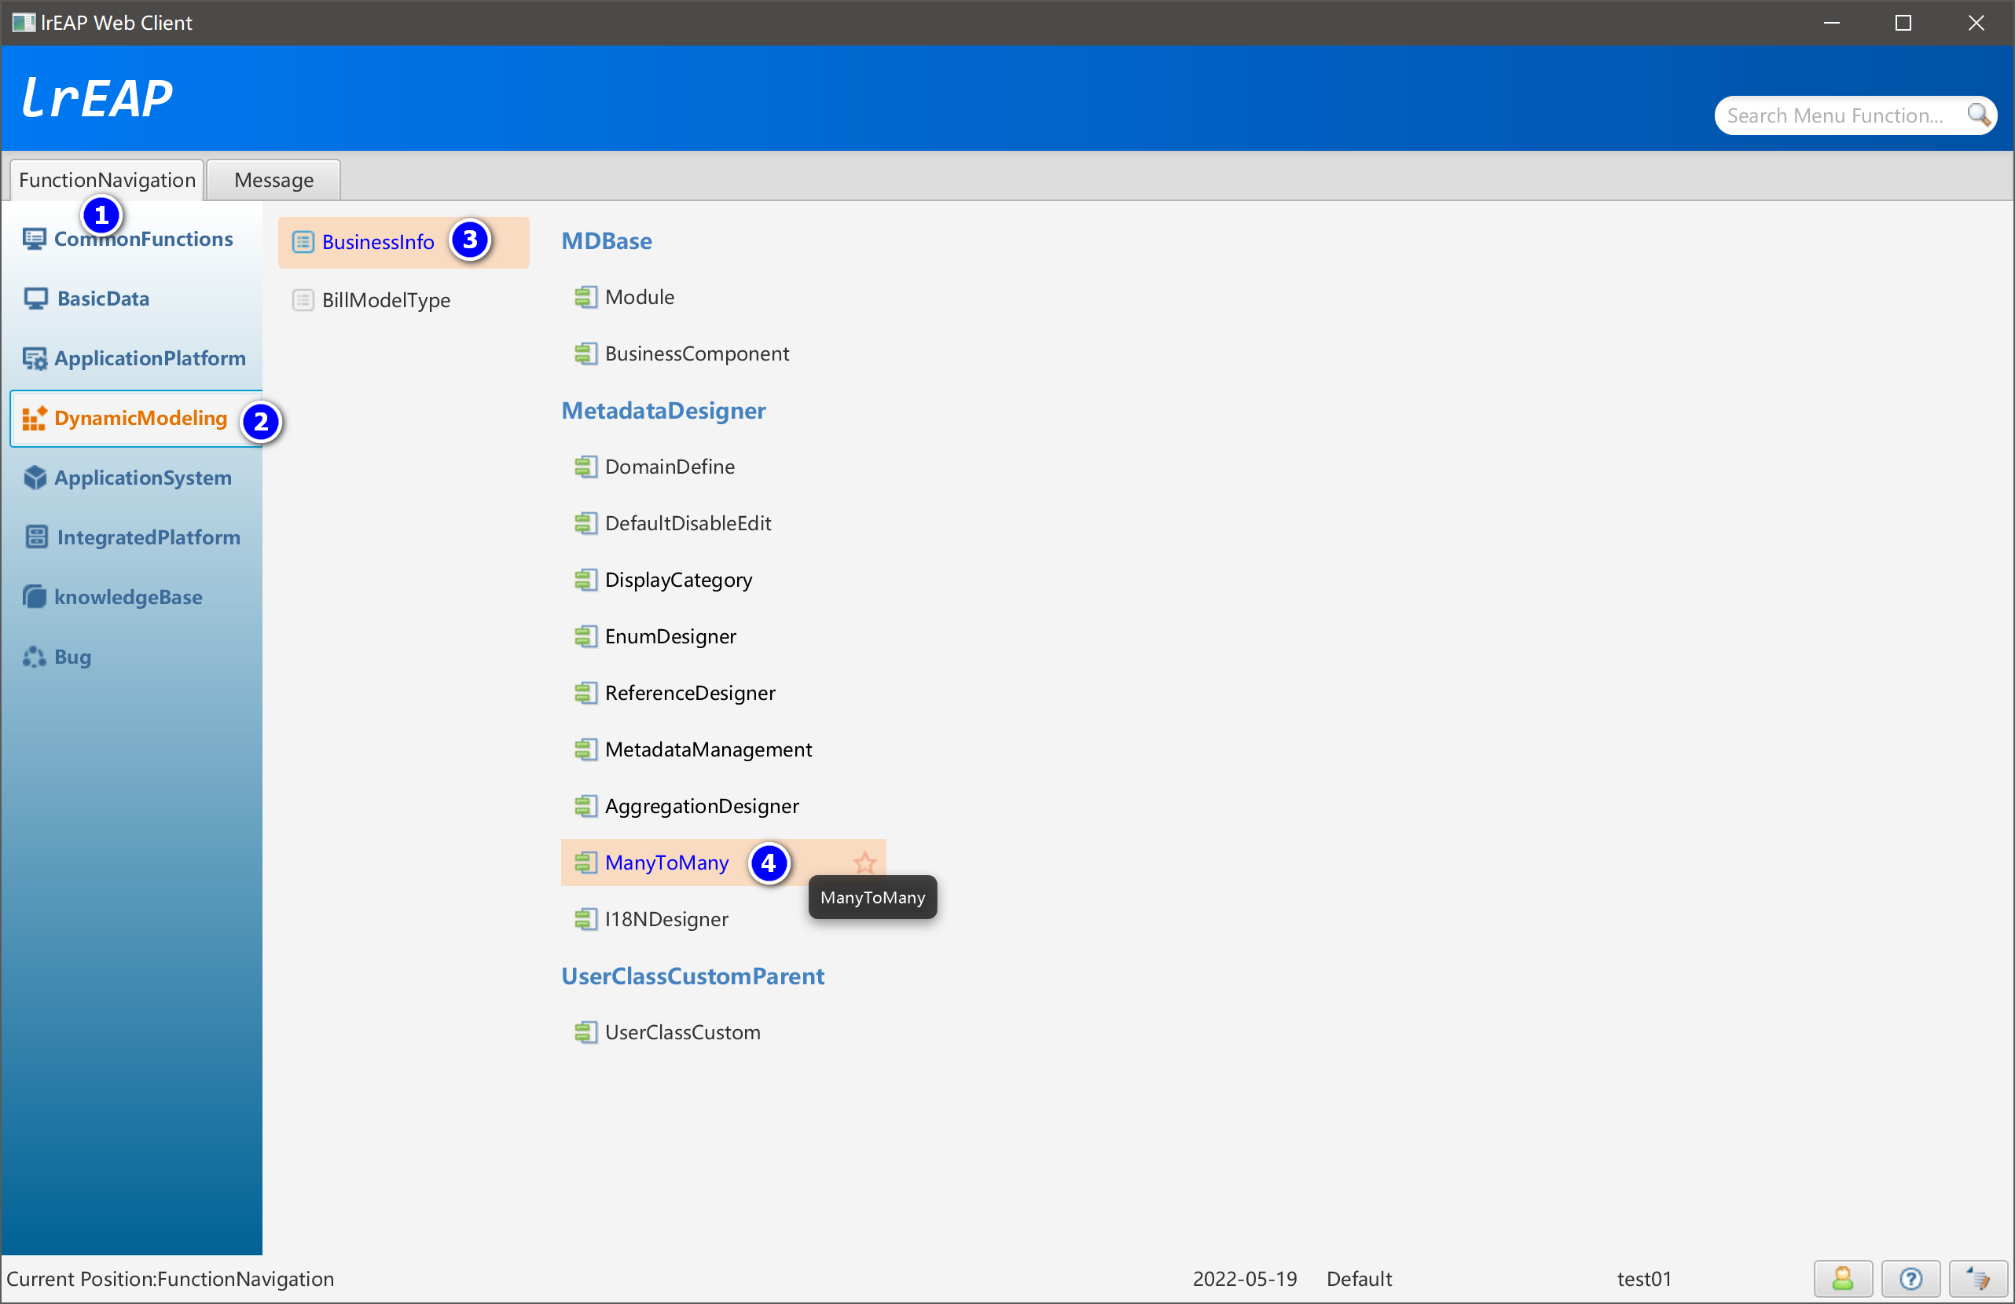Image resolution: width=2015 pixels, height=1304 pixels.
Task: Click the icon beside DefaultDisableEdit
Action: pos(585,524)
